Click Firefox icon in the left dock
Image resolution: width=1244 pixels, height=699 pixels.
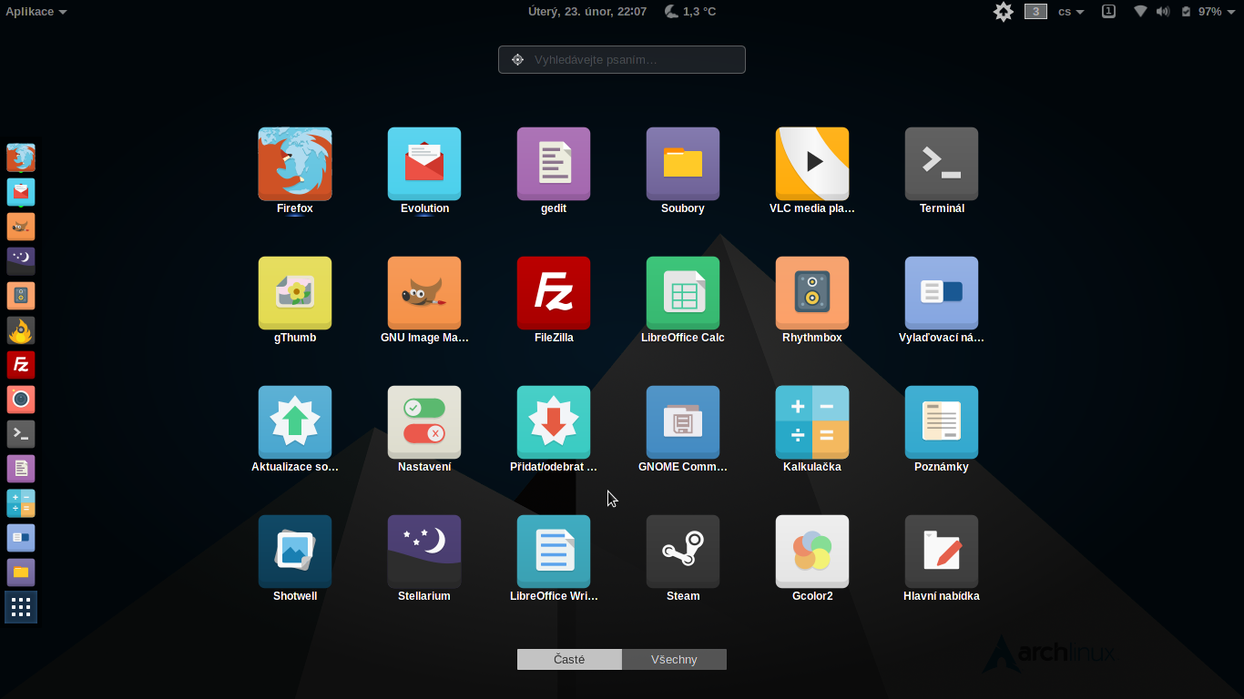coord(21,157)
